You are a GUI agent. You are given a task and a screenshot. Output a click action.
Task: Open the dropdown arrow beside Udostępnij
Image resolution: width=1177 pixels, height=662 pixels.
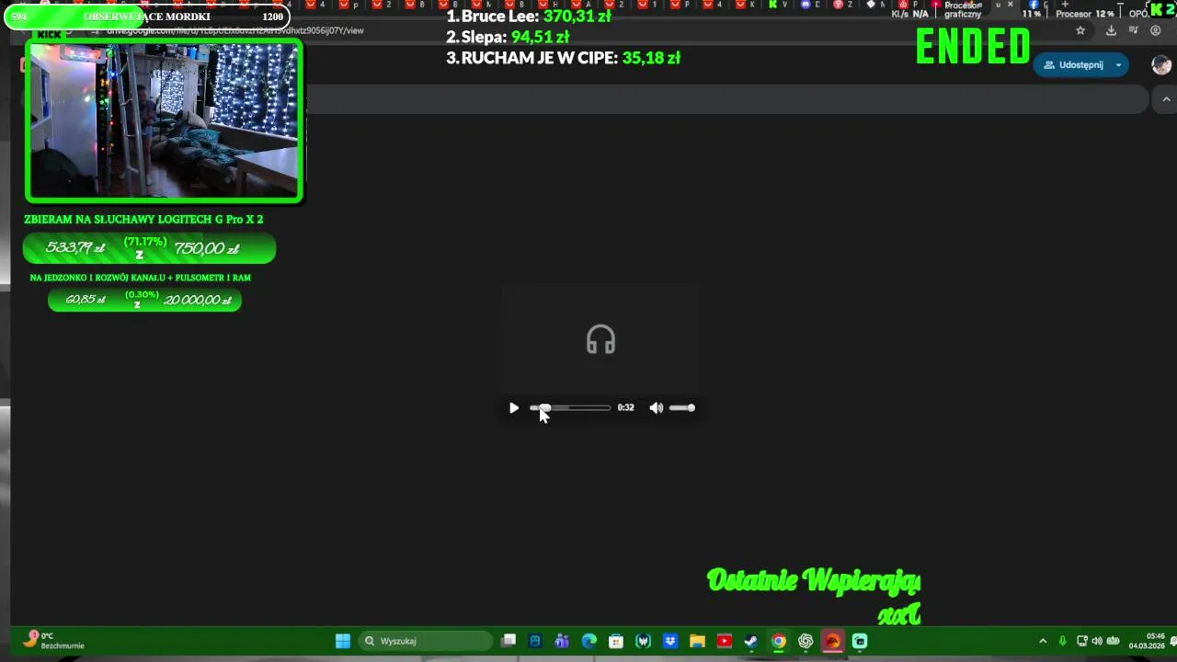(1118, 64)
